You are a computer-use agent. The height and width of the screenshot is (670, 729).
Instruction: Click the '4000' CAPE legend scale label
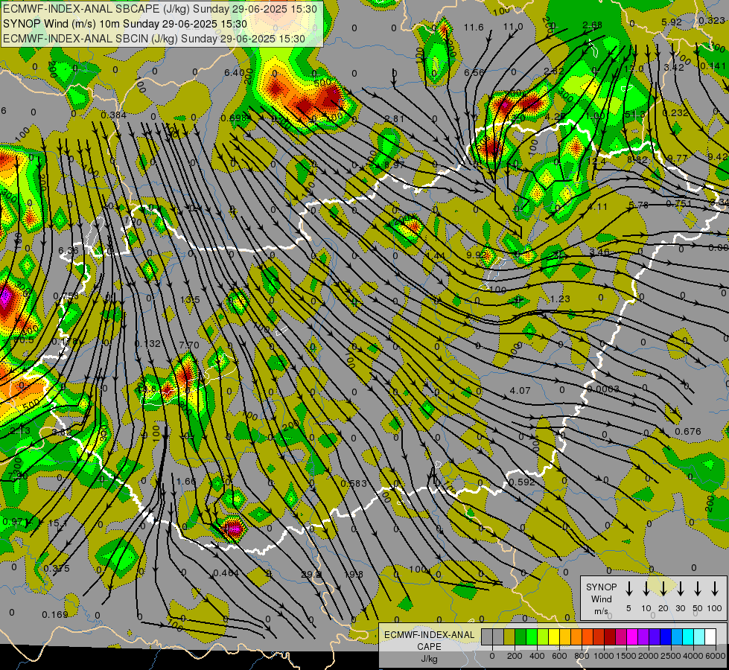[693, 656]
